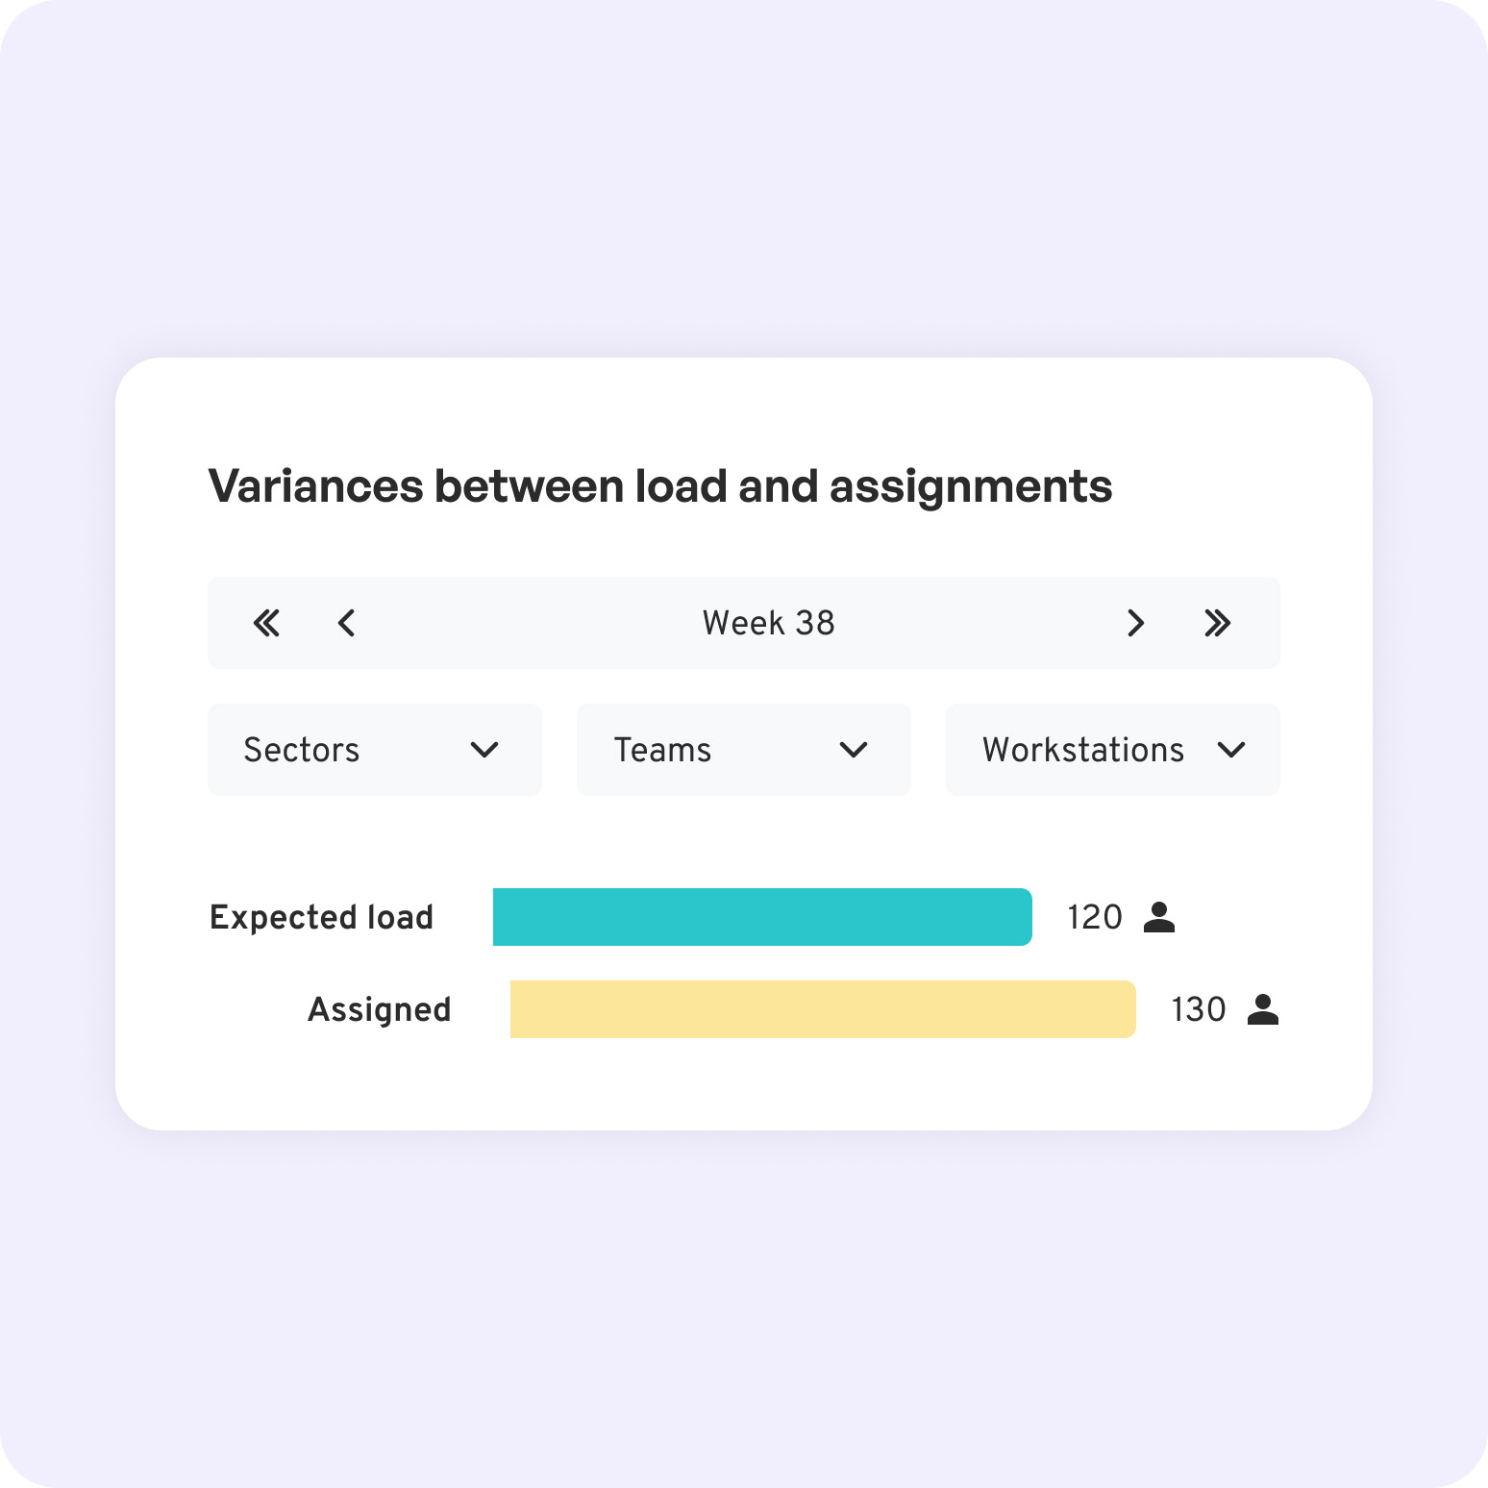Select the Week 38 label

(768, 623)
